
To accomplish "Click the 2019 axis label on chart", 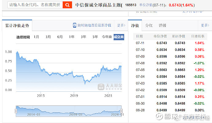I will (x=74, y=96).
